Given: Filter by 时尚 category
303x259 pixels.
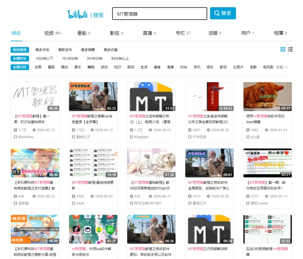Looking at the screenshot, I should point(183,67).
